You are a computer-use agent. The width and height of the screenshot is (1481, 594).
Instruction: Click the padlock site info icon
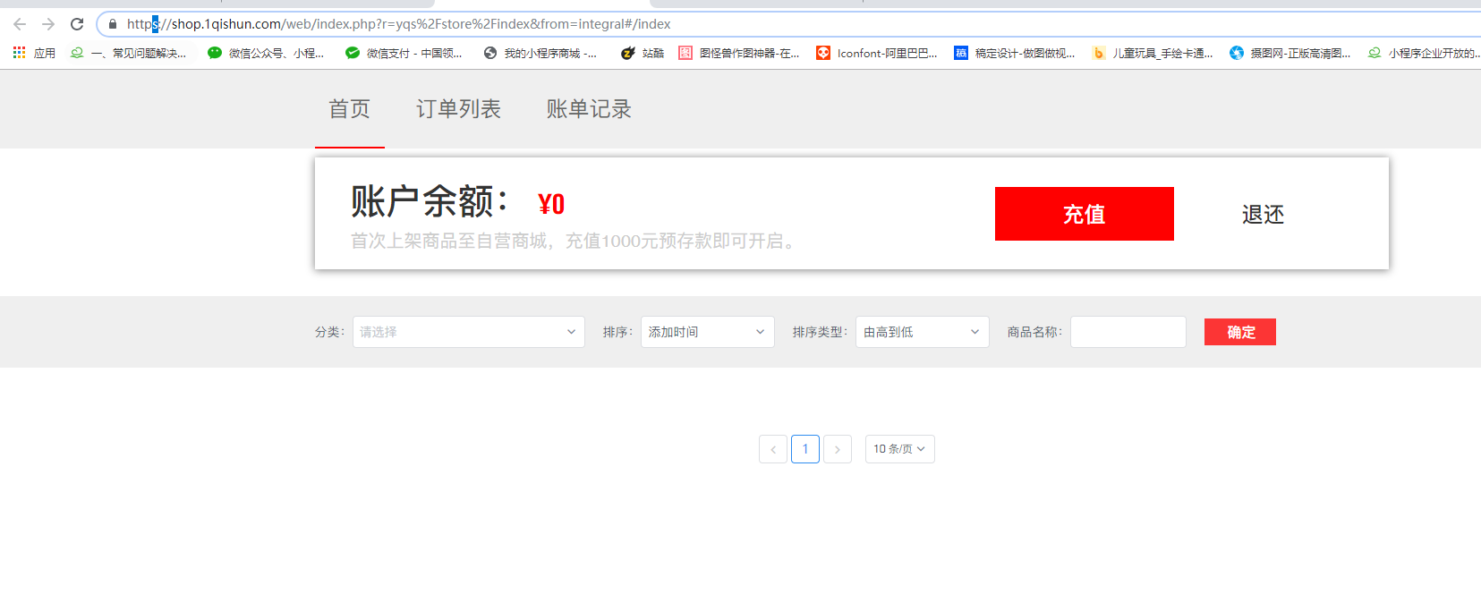point(113,24)
